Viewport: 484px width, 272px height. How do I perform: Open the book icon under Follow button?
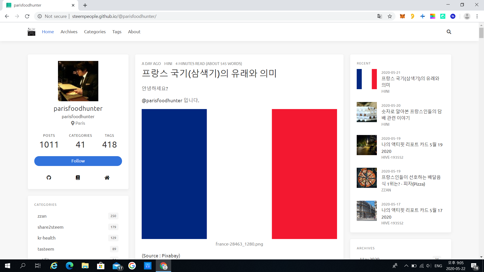tap(78, 178)
